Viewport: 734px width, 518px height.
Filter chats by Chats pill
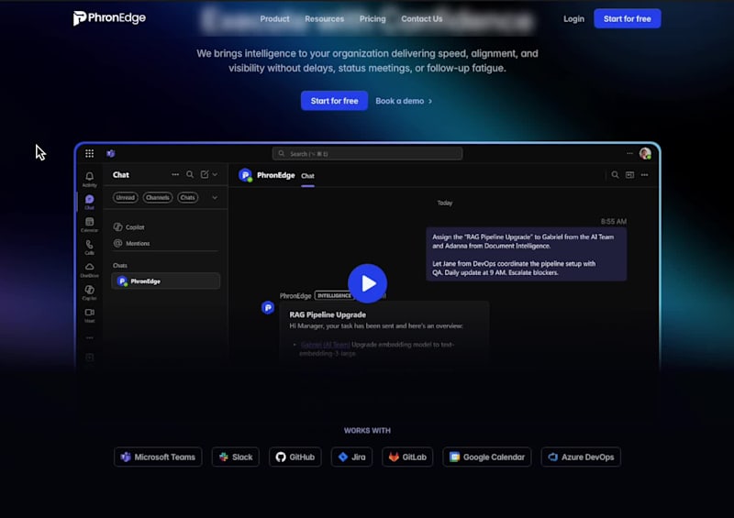pyautogui.click(x=187, y=197)
